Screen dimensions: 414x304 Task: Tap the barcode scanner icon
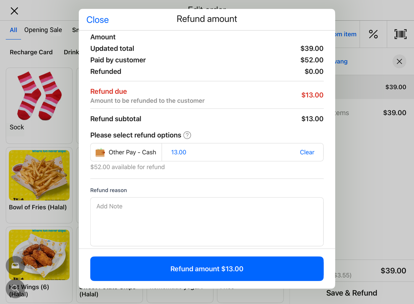coord(400,34)
